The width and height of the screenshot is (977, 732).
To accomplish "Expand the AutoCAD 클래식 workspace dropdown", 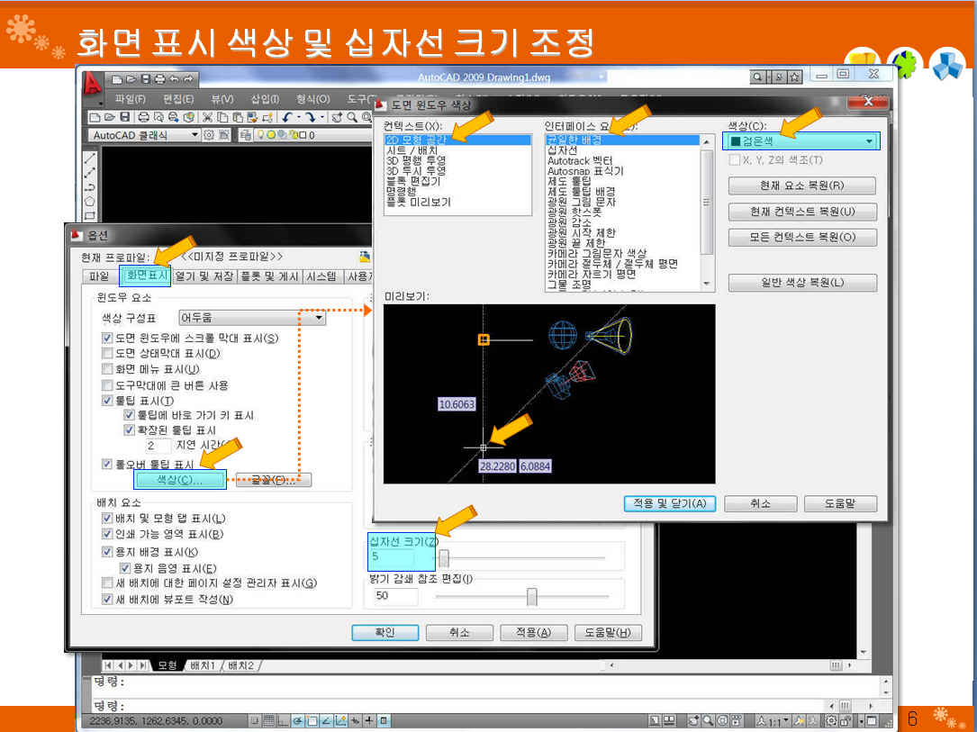I will 194,135.
